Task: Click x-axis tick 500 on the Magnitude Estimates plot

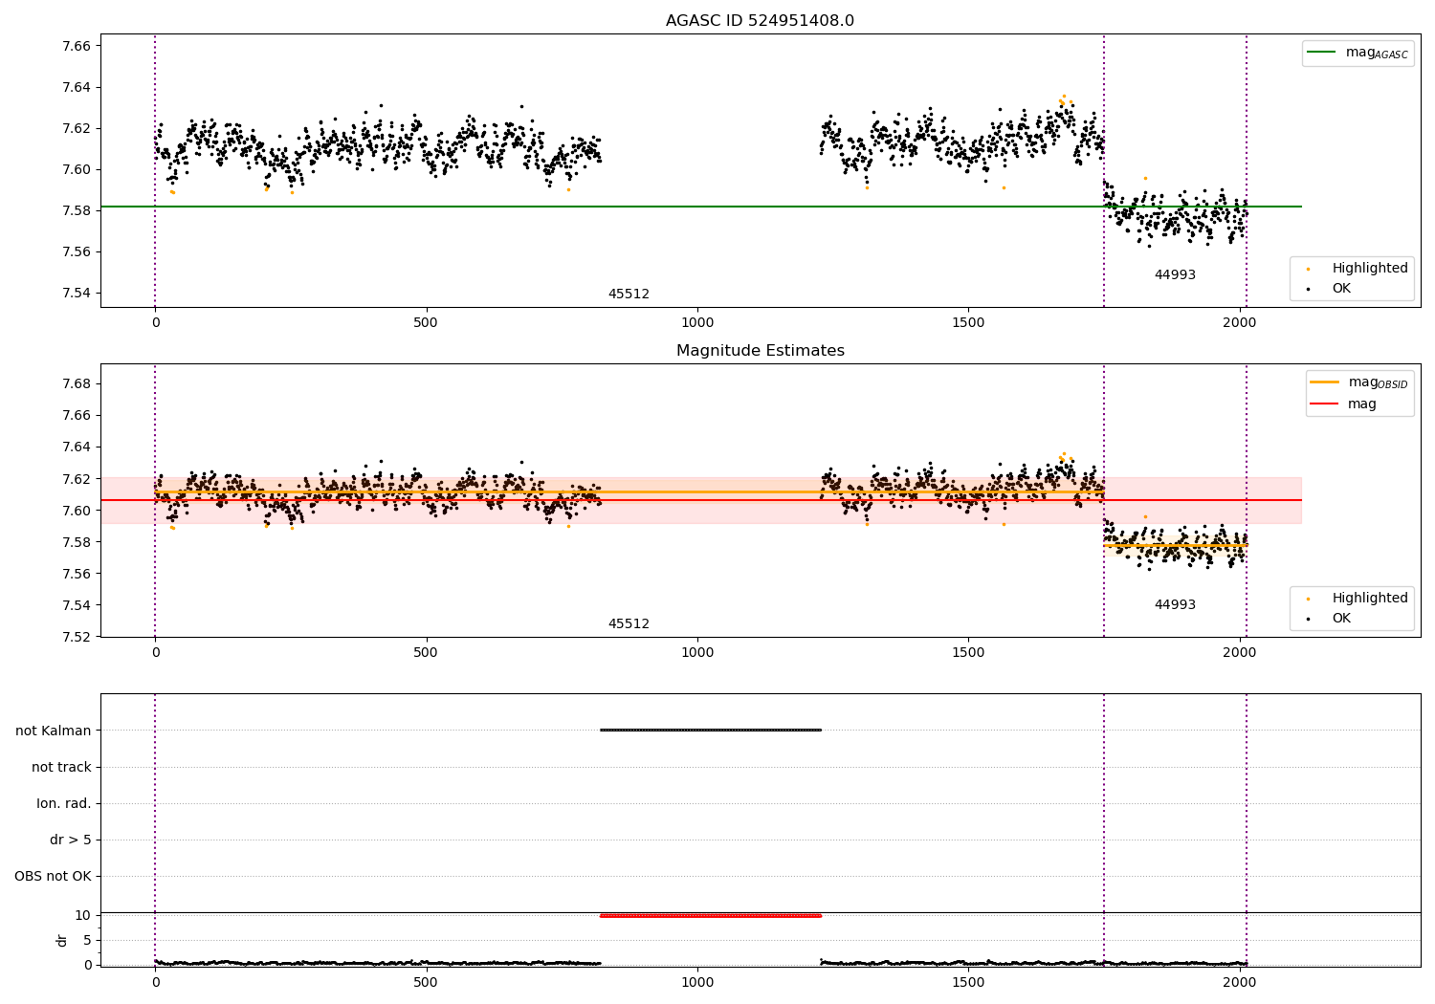Action: point(426,653)
